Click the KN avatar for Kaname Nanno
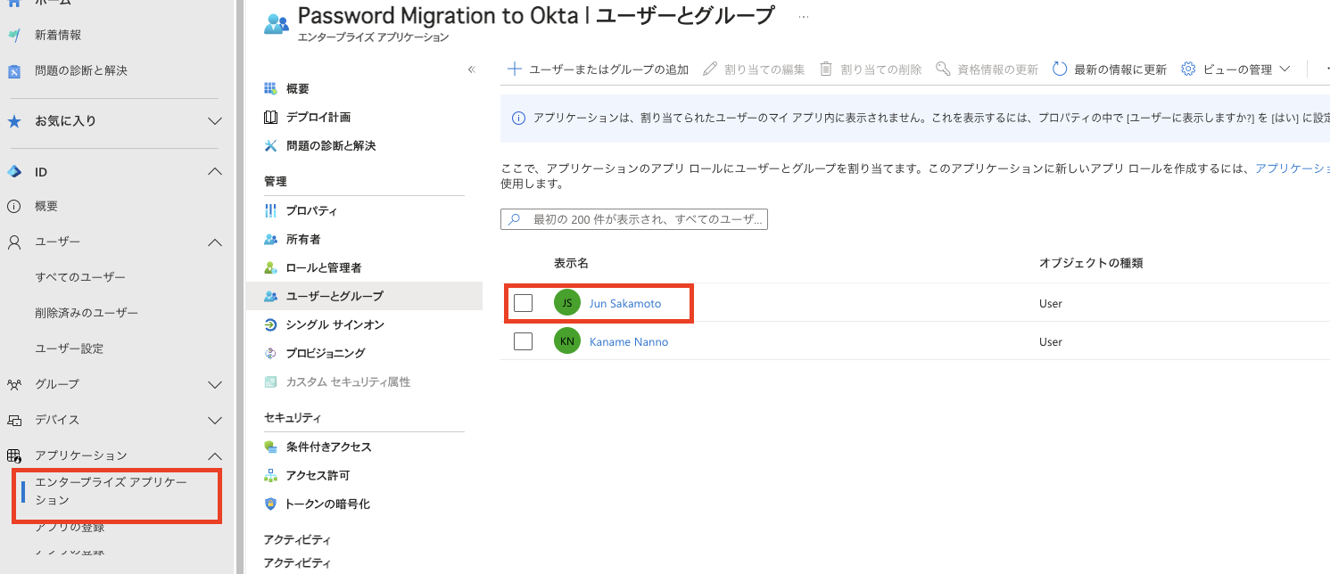This screenshot has width=1330, height=574. [x=566, y=341]
